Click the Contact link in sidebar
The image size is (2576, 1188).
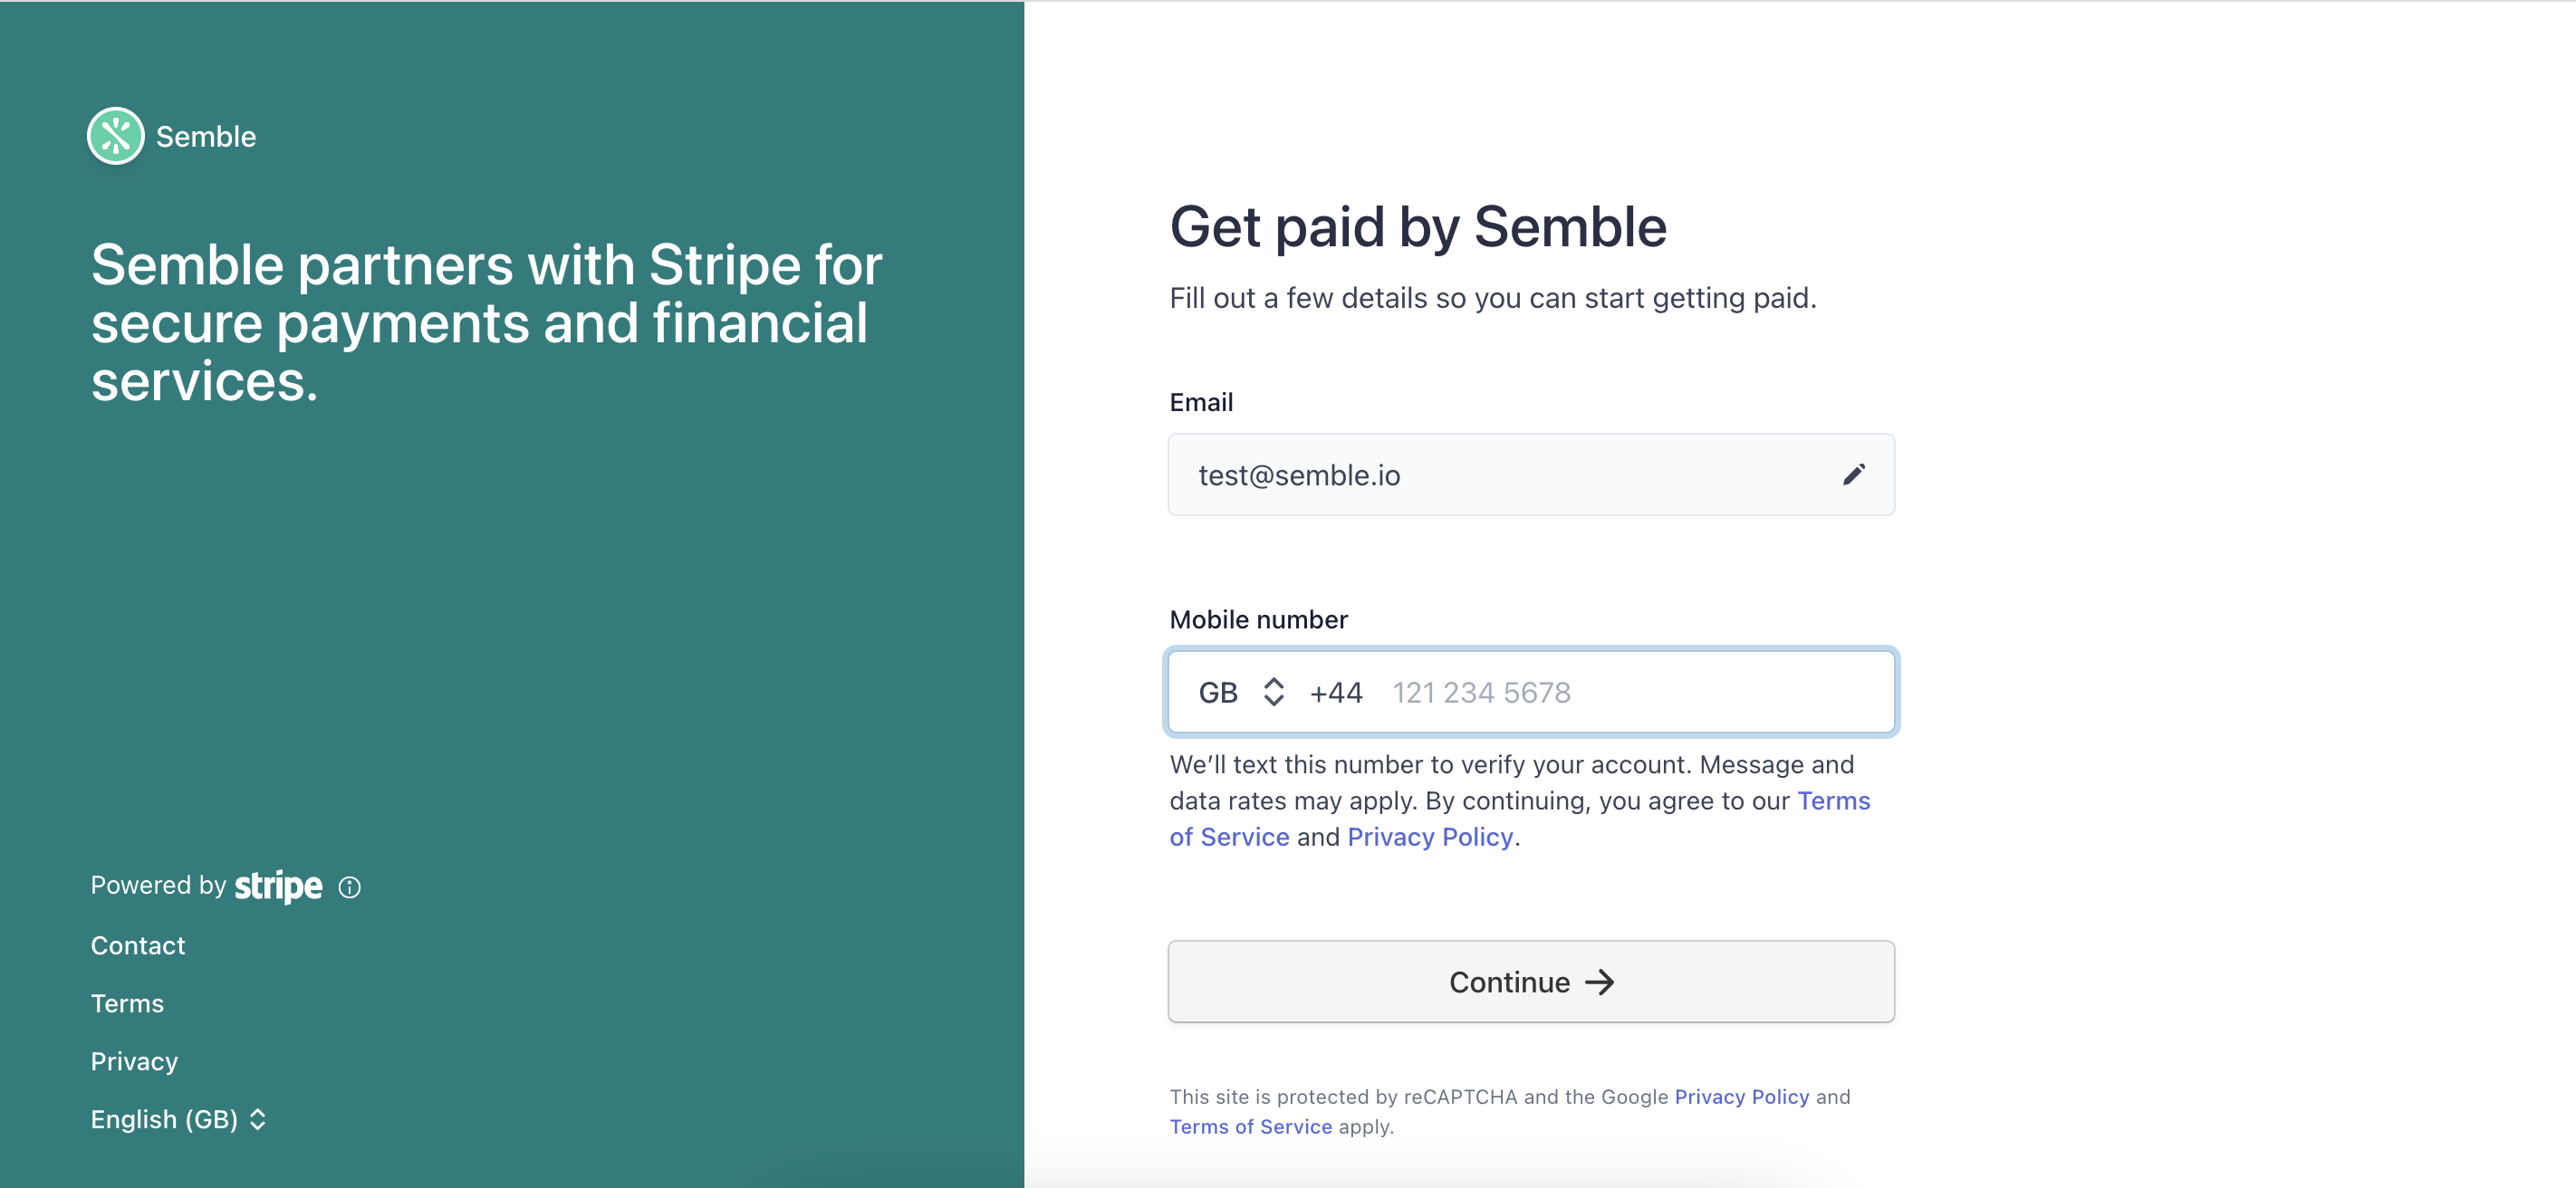click(138, 945)
